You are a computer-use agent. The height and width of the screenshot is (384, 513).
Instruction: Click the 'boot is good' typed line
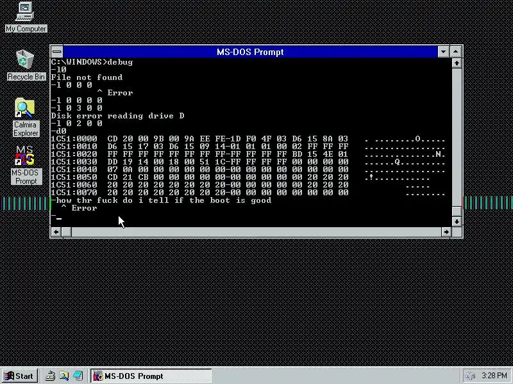click(x=162, y=200)
